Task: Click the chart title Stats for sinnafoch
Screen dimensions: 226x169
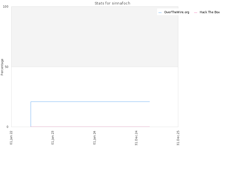Action: 112,3
